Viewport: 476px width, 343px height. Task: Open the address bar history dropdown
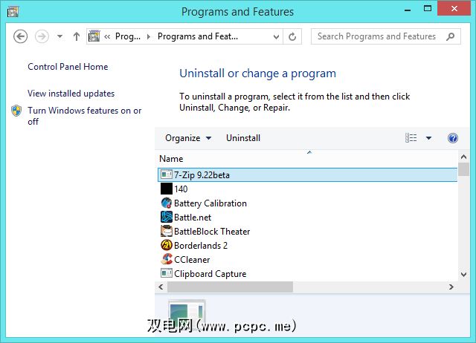[x=276, y=37]
